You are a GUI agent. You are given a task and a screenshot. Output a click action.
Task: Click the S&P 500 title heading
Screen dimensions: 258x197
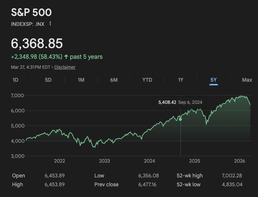[x=31, y=12]
